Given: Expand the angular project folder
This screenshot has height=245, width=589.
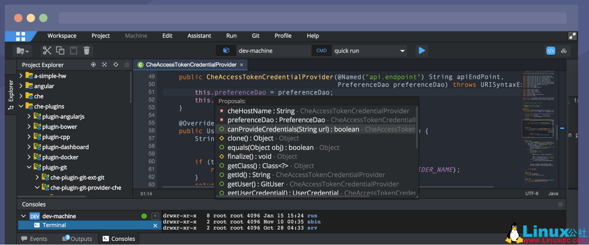Looking at the screenshot, I should (x=21, y=86).
